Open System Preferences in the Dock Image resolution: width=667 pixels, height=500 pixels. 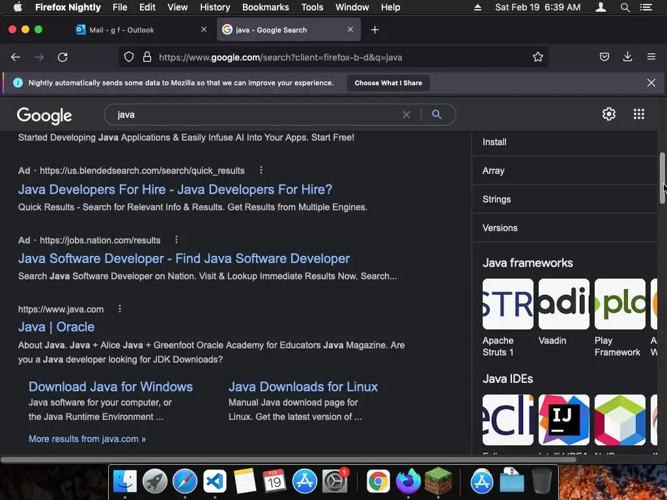335,481
